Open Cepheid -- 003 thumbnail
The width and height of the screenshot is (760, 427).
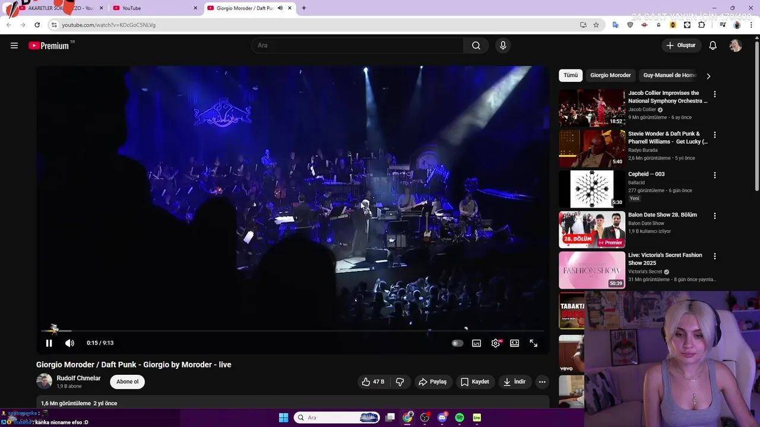592,189
